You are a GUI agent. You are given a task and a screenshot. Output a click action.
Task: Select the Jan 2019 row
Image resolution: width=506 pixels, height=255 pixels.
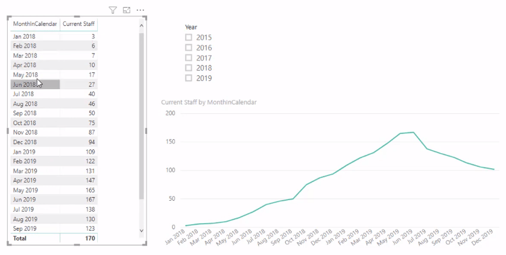[x=54, y=151]
